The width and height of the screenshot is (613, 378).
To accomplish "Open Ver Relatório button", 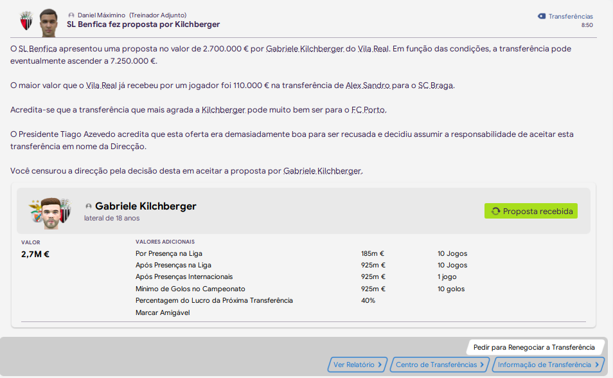I will [x=357, y=364].
